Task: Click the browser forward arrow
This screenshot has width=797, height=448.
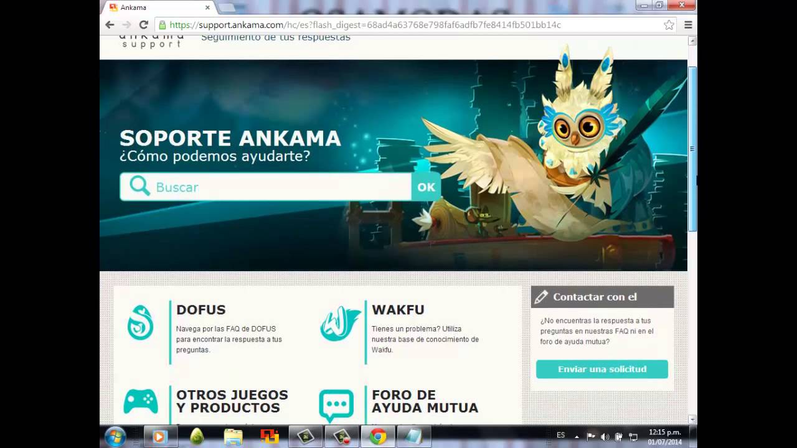Action: [x=126, y=25]
